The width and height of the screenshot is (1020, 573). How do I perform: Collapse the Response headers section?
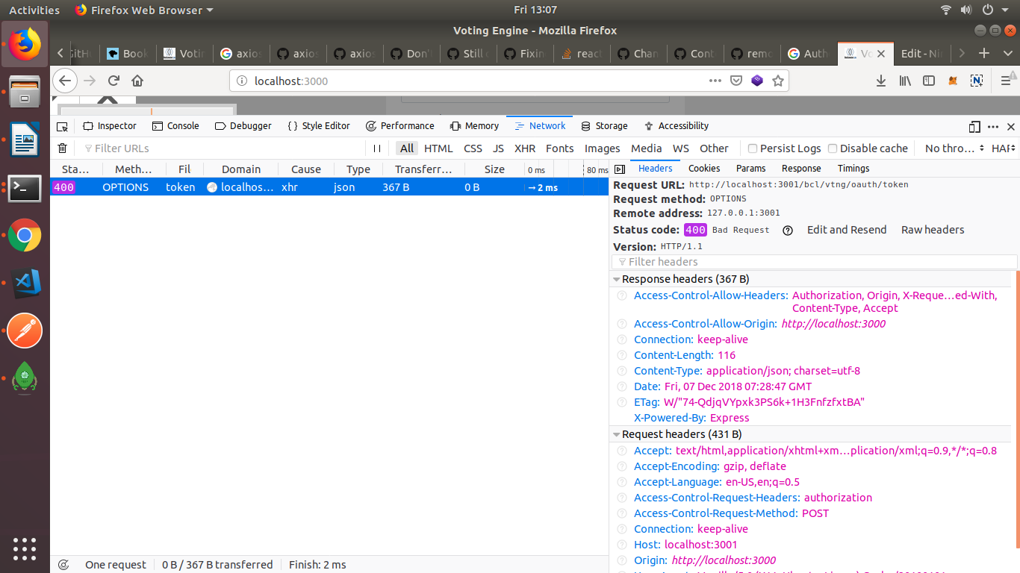617,280
